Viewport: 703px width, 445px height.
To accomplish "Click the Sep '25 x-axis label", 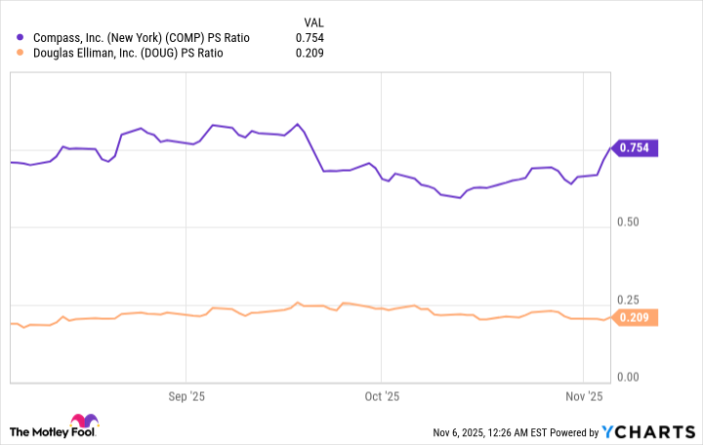I will pyautogui.click(x=186, y=396).
